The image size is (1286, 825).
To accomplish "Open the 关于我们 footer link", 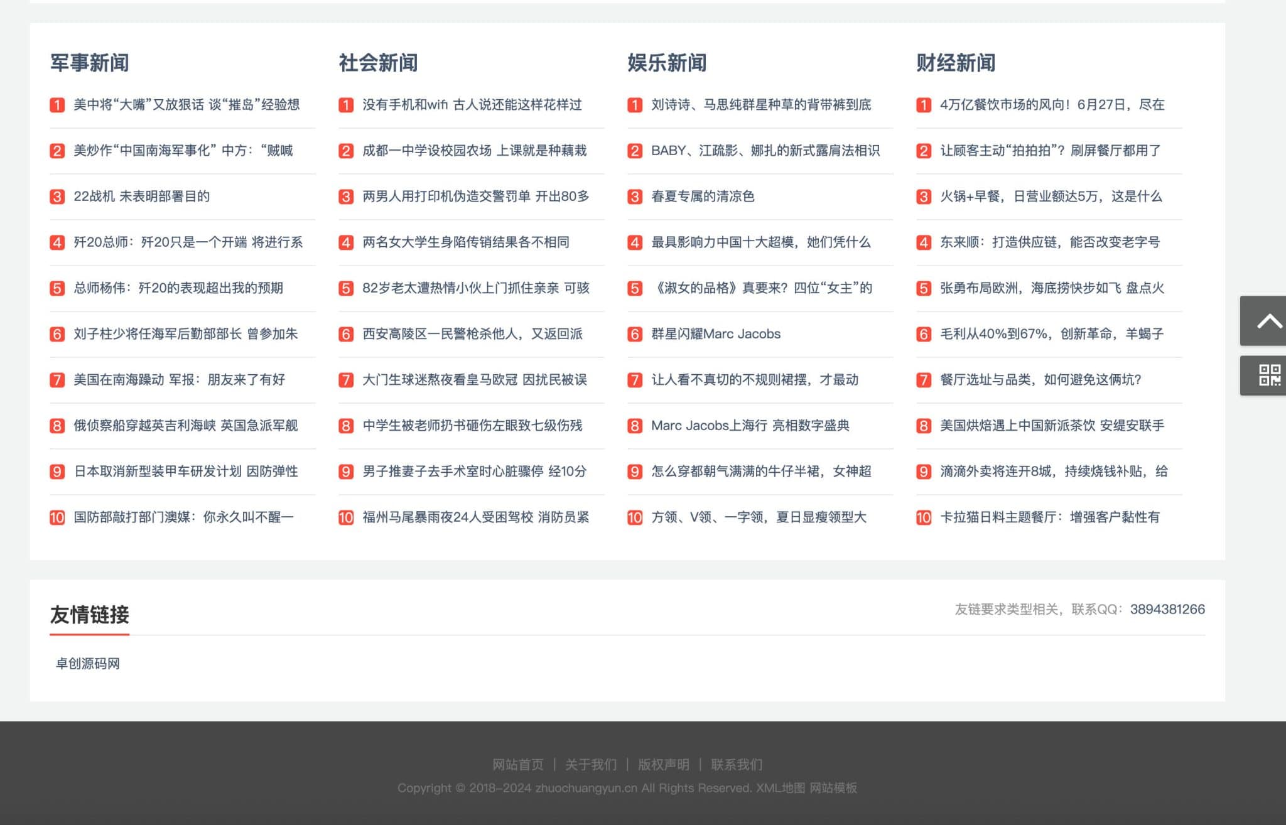I will click(x=591, y=765).
